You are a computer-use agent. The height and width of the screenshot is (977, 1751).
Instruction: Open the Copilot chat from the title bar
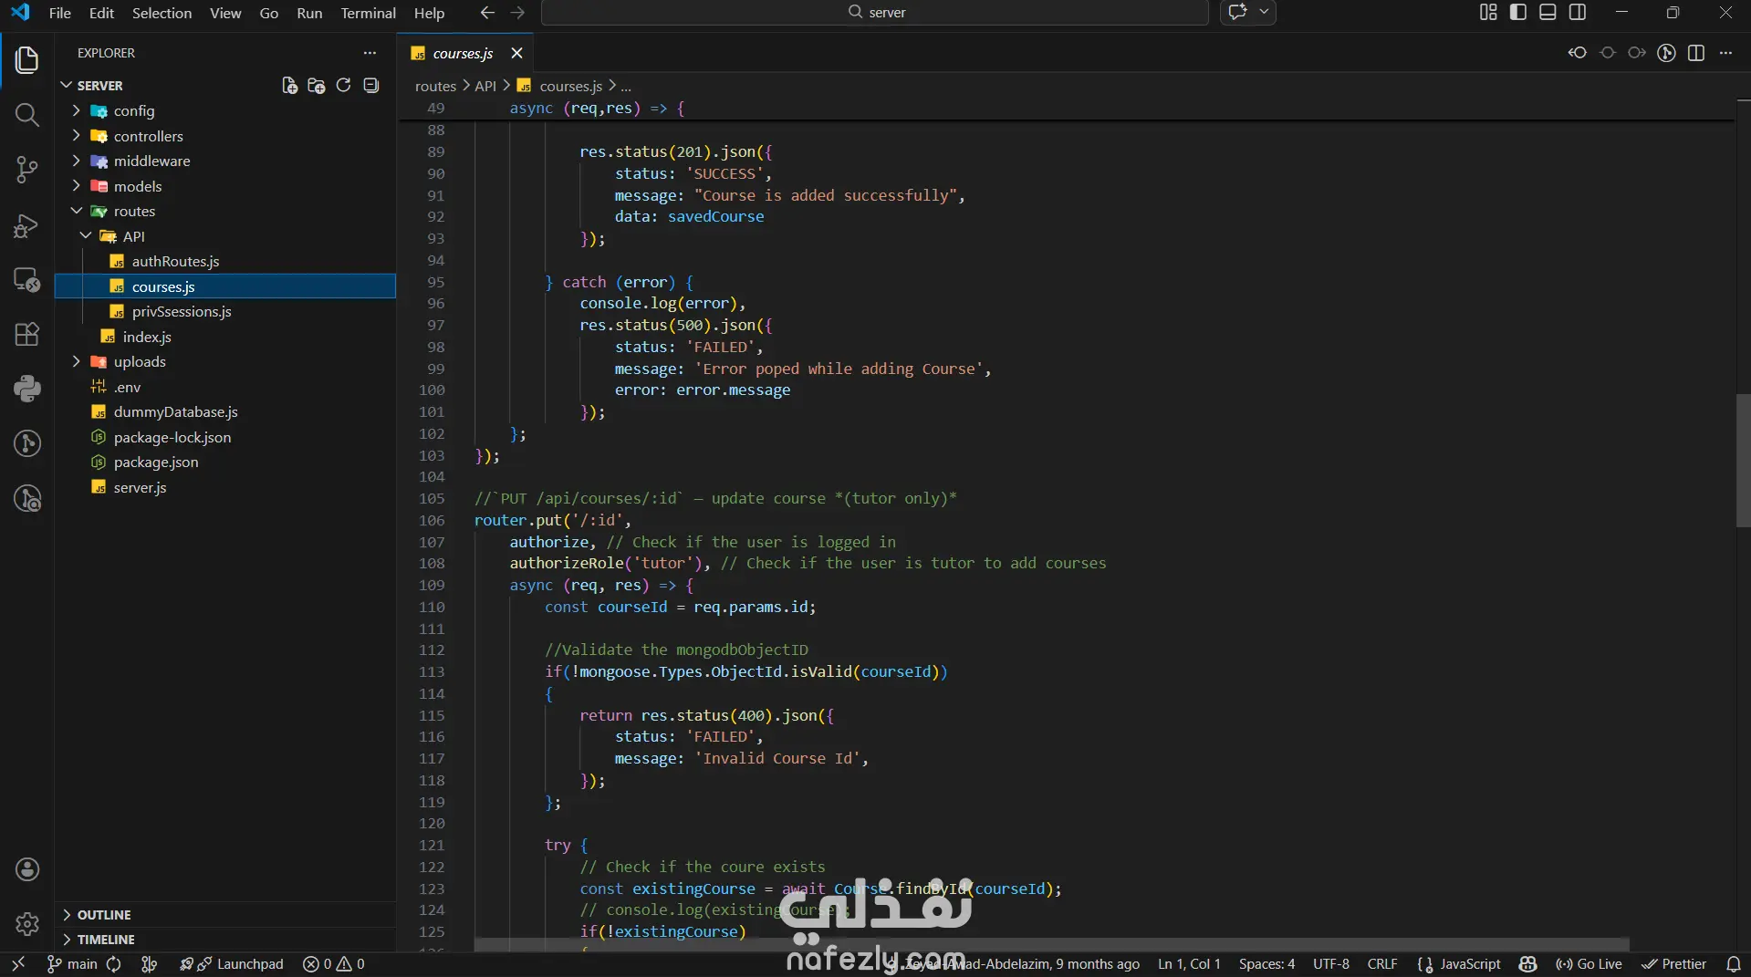click(x=1237, y=13)
